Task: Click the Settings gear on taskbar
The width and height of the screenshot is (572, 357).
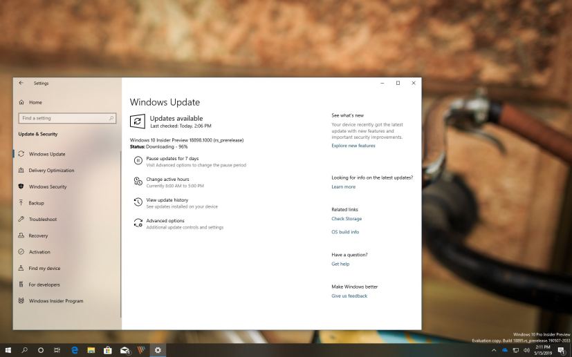Action: 158,351
